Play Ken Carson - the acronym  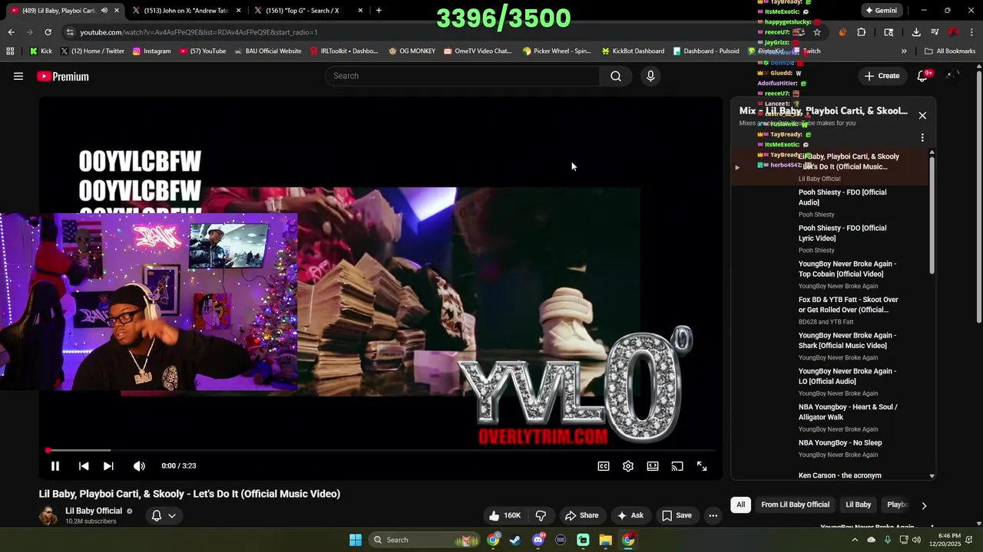[x=839, y=475]
